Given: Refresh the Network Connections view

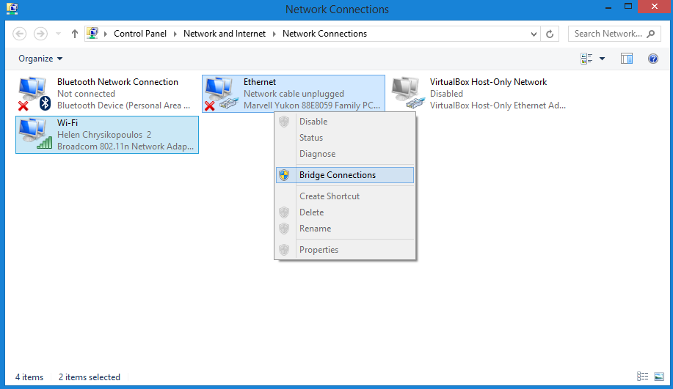Looking at the screenshot, I should pyautogui.click(x=550, y=34).
